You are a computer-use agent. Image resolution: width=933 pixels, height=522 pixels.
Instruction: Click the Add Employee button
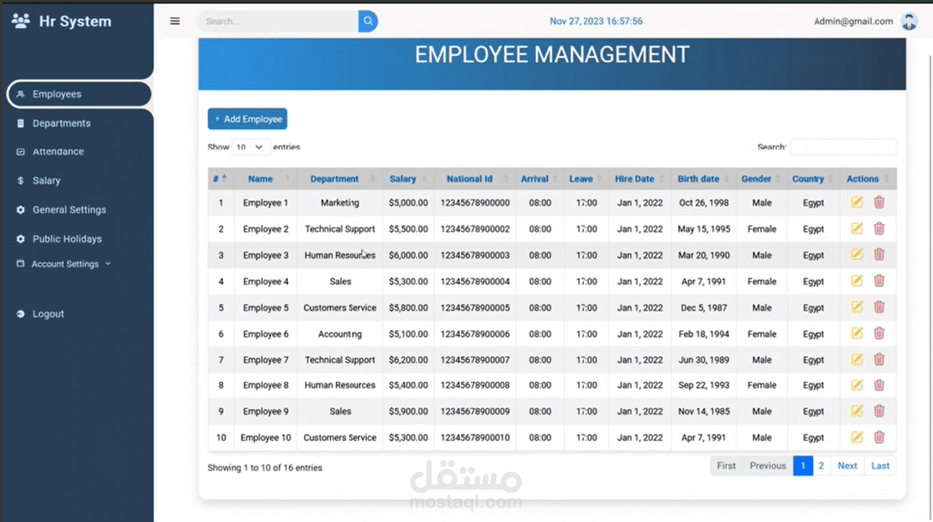247,119
